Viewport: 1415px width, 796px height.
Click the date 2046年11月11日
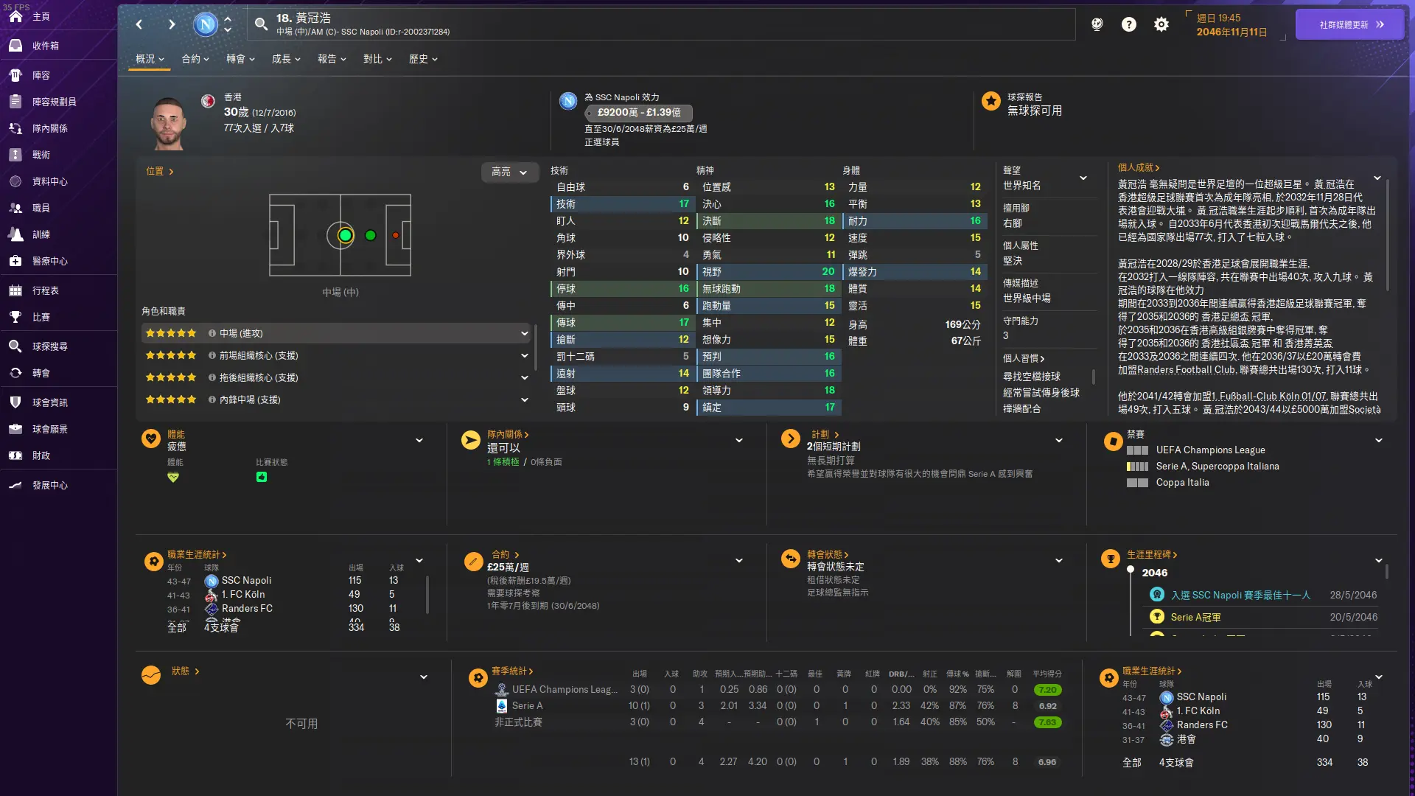[x=1231, y=32]
